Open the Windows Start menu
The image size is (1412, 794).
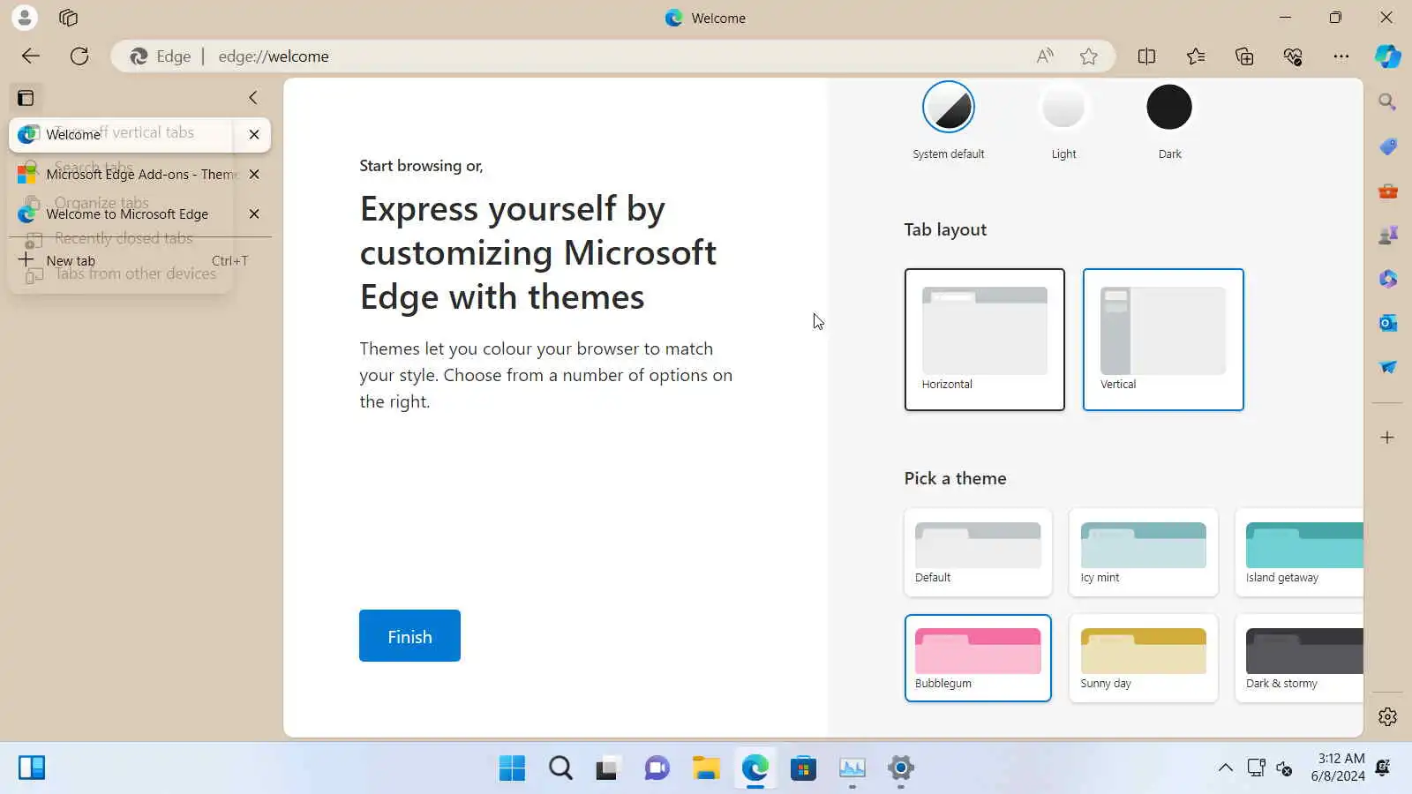tap(512, 768)
